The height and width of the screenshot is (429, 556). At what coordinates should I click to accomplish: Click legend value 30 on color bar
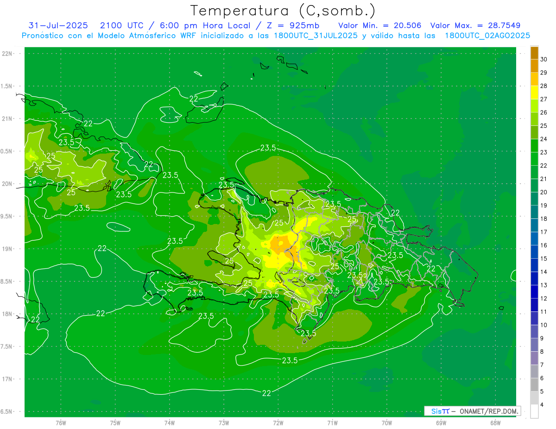(544, 59)
